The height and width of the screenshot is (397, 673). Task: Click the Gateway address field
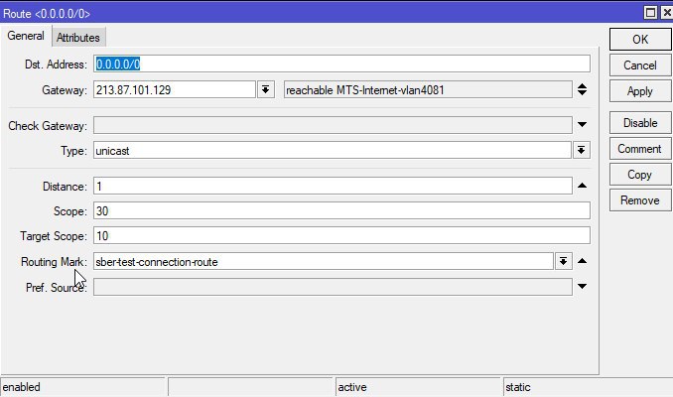click(x=175, y=89)
